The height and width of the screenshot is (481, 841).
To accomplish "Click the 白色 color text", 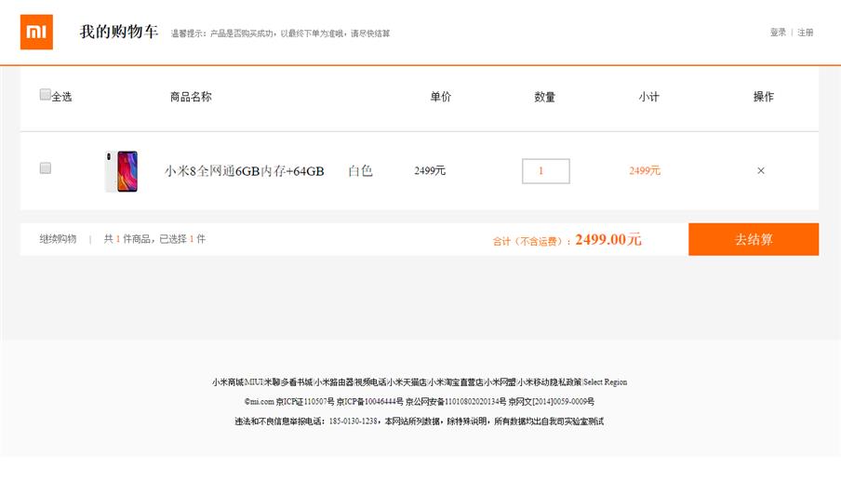I will coord(360,170).
